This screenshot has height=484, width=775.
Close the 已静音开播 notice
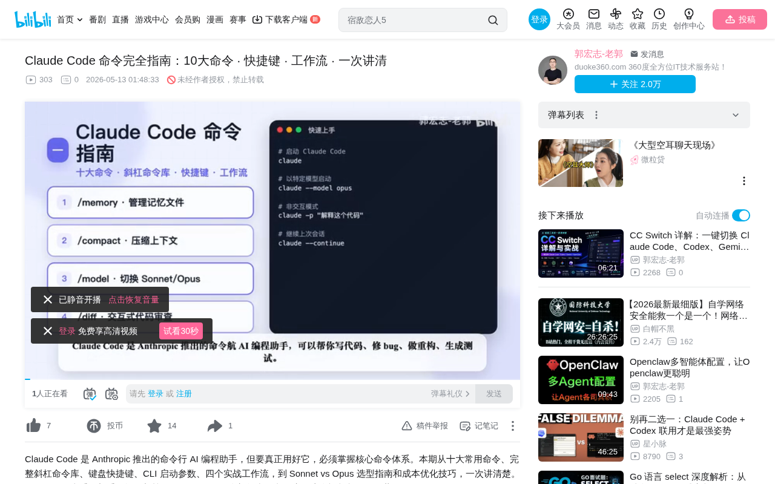tap(48, 299)
